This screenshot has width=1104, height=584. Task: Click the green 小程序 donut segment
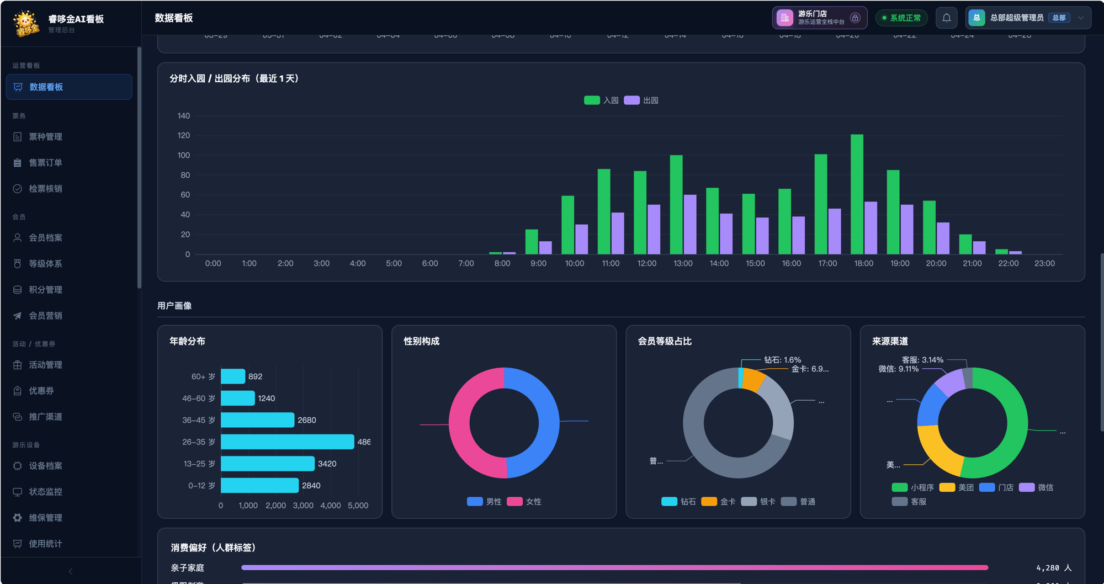(1017, 422)
